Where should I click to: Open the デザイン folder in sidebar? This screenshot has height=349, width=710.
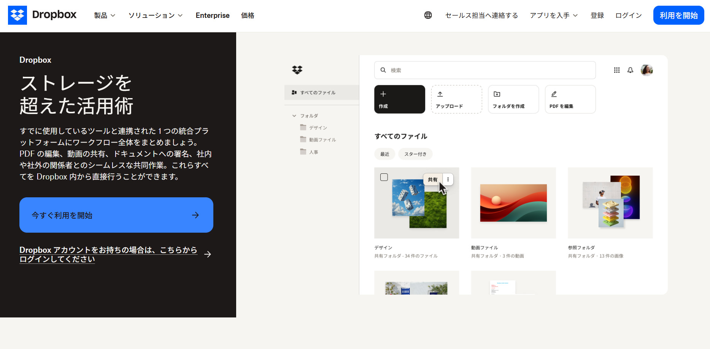[x=314, y=128]
